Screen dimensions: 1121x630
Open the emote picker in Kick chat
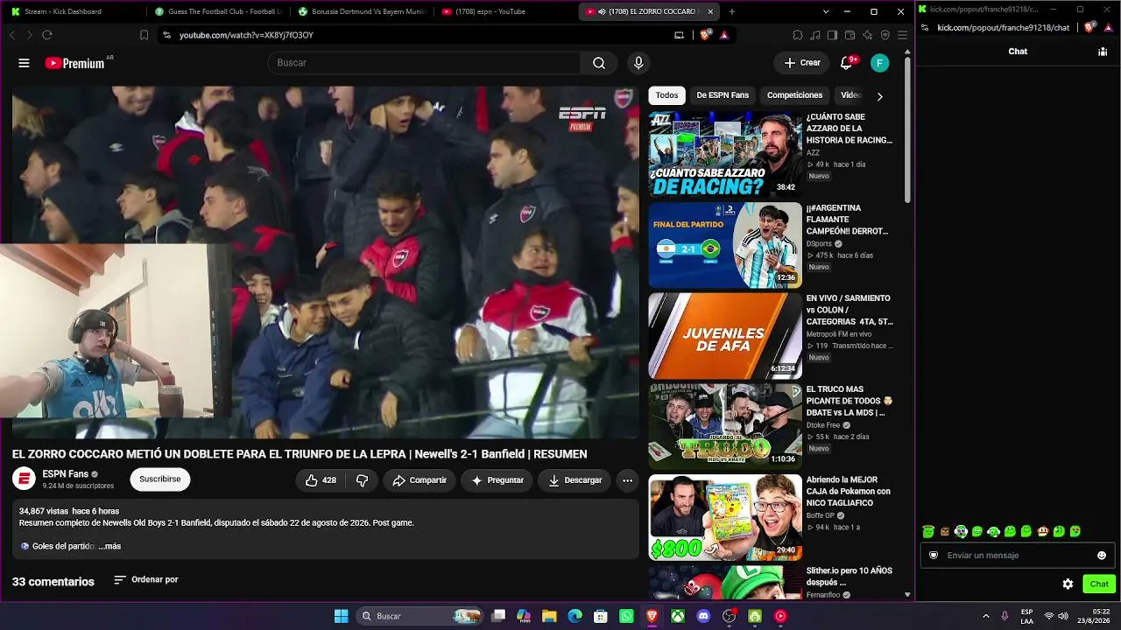coord(1102,555)
